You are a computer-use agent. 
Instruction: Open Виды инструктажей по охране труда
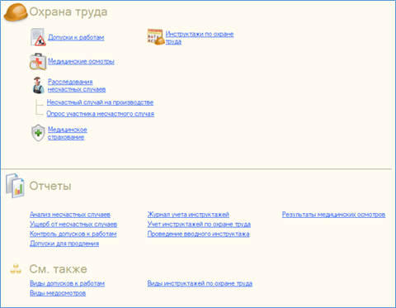[x=200, y=283]
